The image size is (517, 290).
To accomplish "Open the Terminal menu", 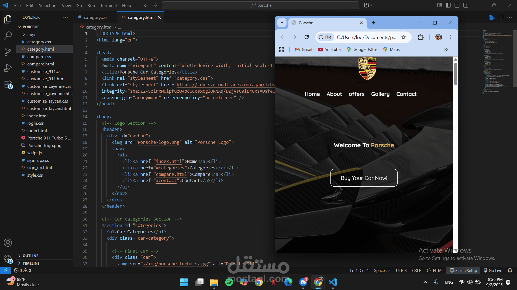I will point(108,5).
